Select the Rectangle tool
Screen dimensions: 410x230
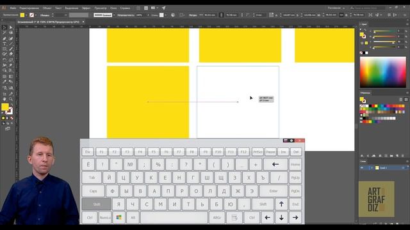click(4, 49)
